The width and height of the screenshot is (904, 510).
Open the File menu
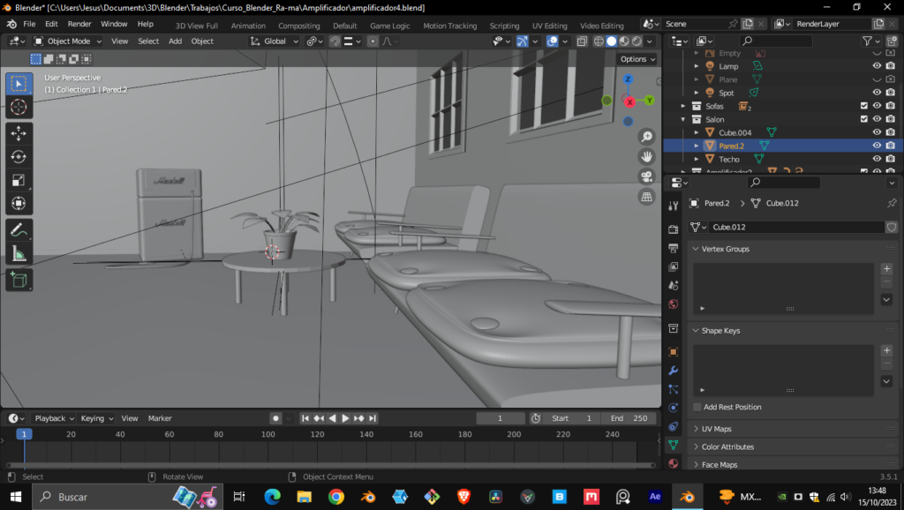click(x=29, y=24)
